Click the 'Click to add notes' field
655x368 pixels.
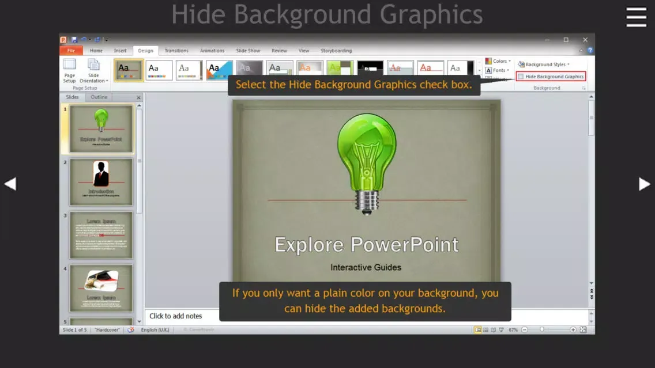pos(175,316)
